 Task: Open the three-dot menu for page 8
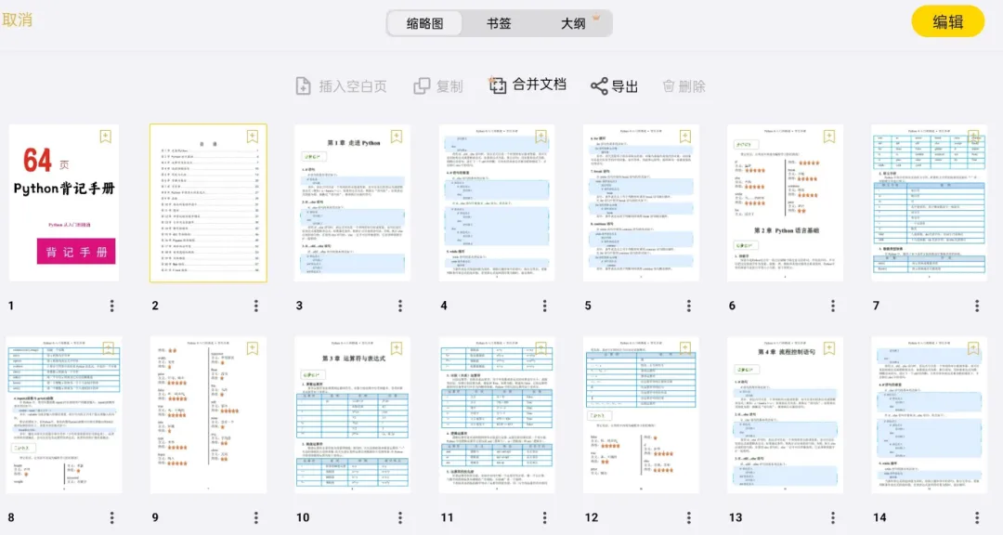click(x=112, y=517)
